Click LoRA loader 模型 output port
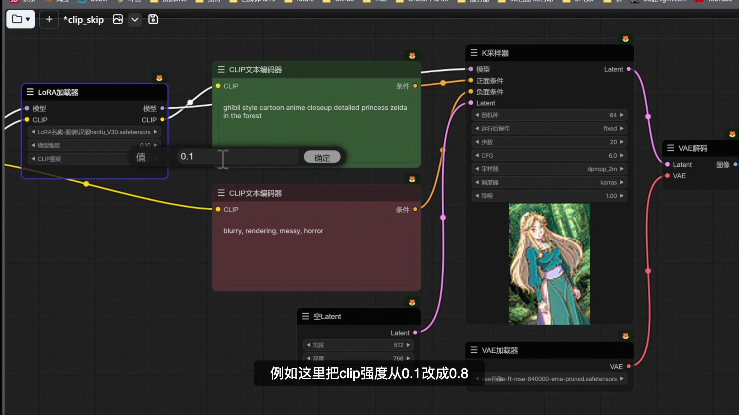This screenshot has width=739, height=415. (x=162, y=108)
